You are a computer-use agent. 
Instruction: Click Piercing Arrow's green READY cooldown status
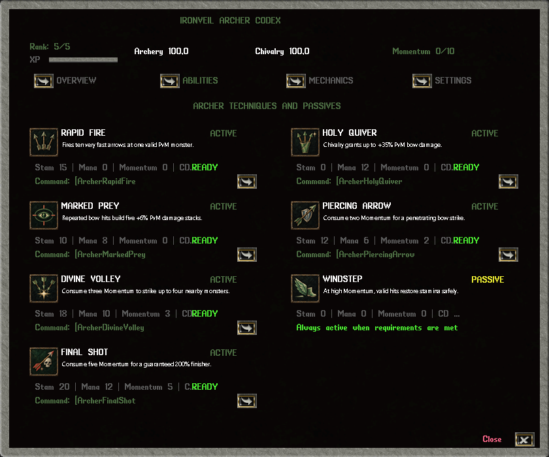click(x=466, y=240)
